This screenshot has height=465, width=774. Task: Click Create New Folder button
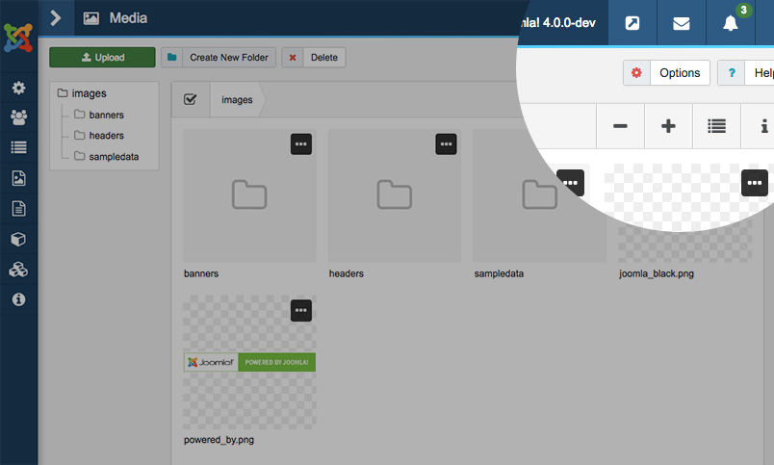coord(219,58)
